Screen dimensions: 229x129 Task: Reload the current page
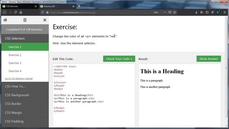15,12
